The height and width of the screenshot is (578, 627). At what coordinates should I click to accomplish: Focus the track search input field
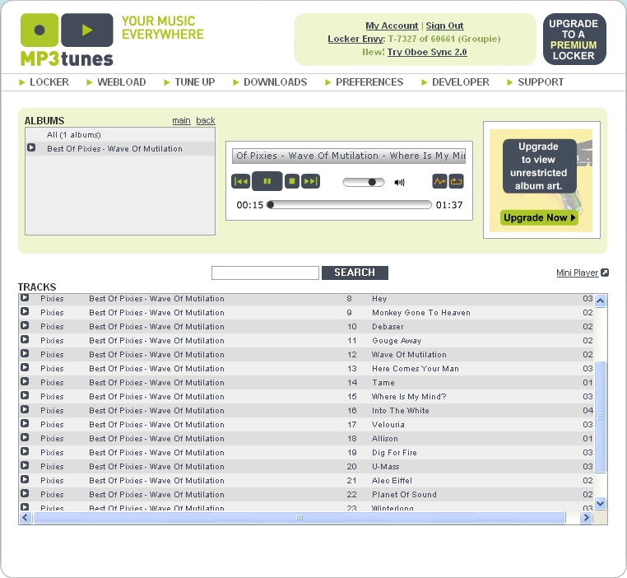tap(265, 273)
